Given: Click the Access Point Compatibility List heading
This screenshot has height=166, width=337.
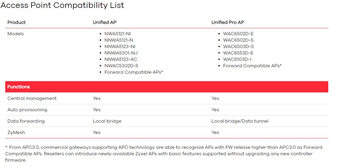Looking at the screenshot, I should (x=62, y=5).
